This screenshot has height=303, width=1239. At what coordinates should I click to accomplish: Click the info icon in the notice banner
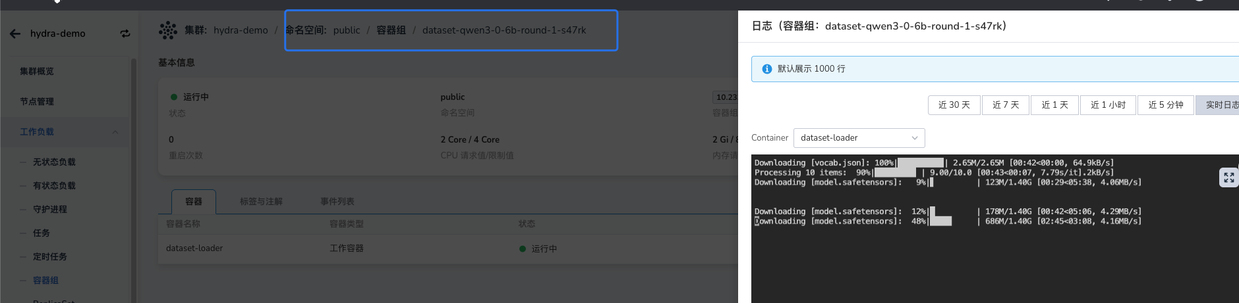766,69
